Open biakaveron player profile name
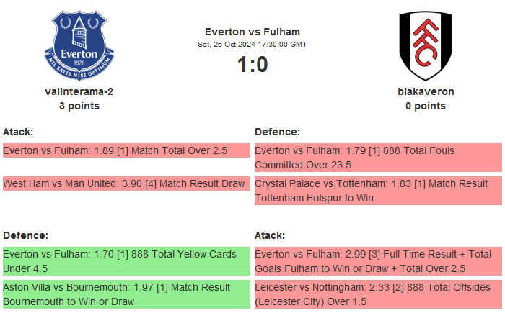 (426, 91)
